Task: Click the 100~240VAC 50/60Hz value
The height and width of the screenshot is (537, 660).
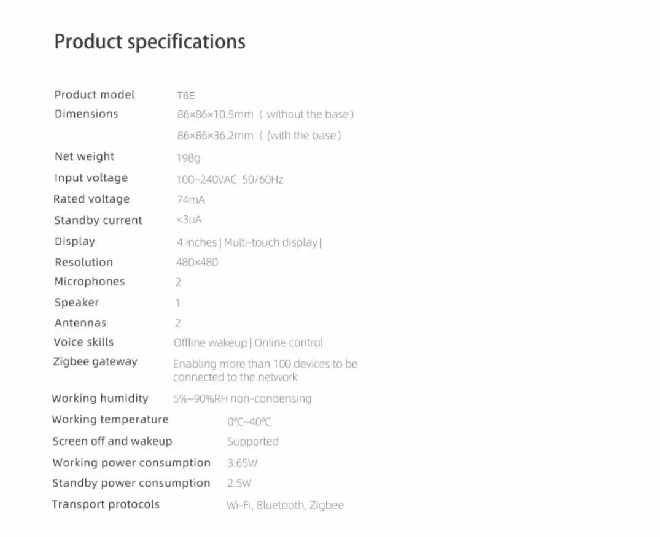Action: point(230,179)
